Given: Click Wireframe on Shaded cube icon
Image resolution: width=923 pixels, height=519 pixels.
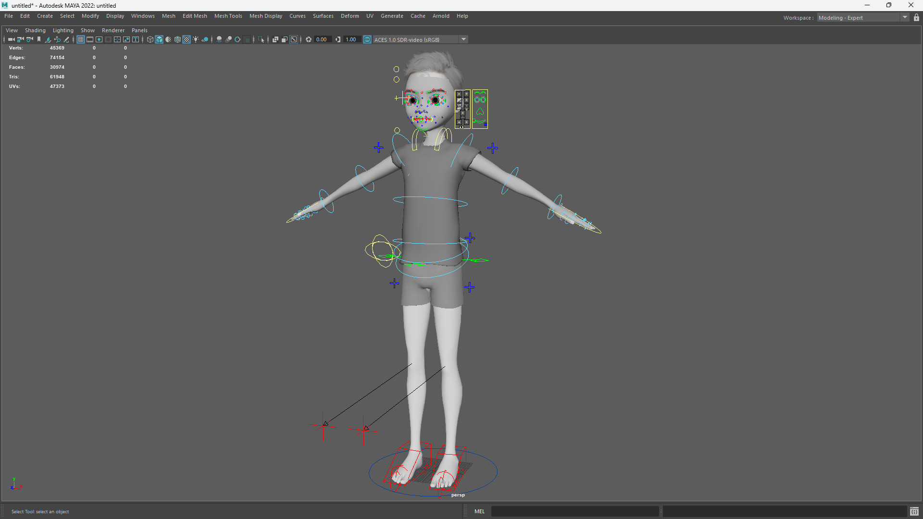Looking at the screenshot, I should pos(177,39).
